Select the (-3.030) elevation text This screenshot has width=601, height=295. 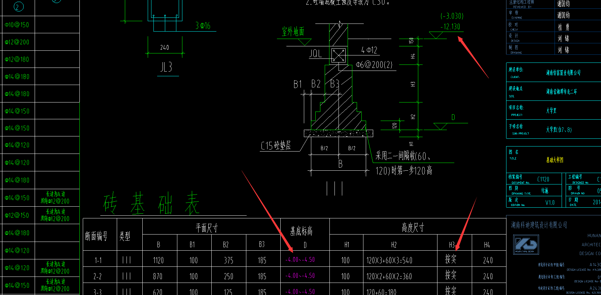pyautogui.click(x=452, y=16)
